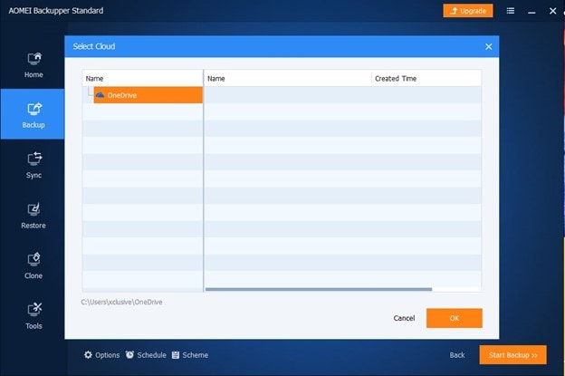Select the Backup sidebar tab
565x376 pixels.
click(x=33, y=114)
